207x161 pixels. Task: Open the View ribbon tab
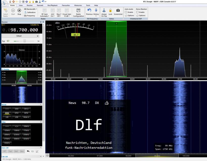[21, 5]
